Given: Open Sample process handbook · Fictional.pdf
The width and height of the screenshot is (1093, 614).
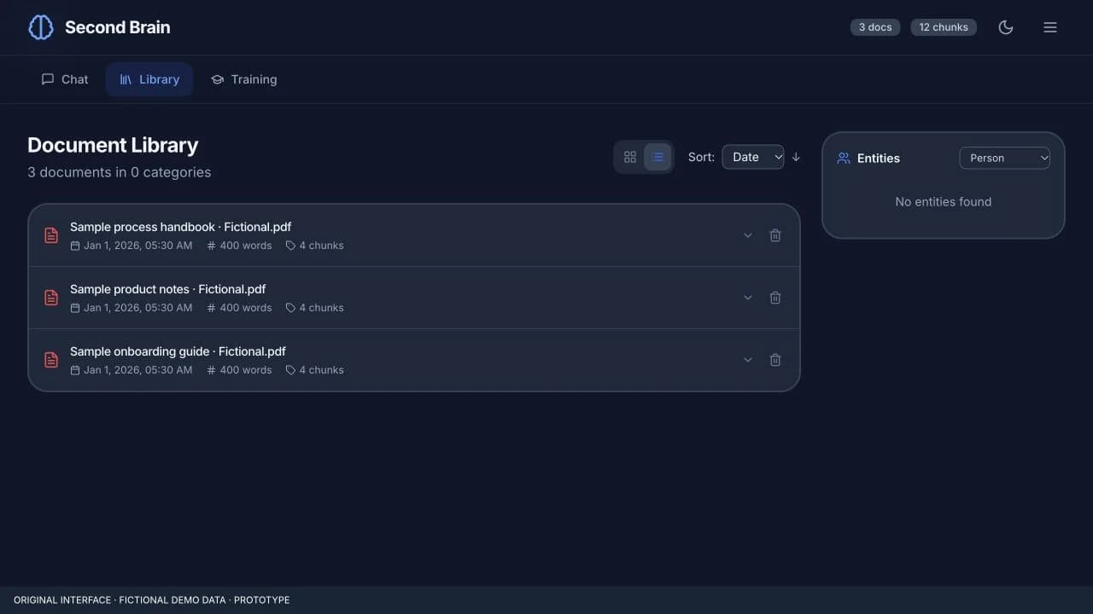Looking at the screenshot, I should (x=181, y=227).
